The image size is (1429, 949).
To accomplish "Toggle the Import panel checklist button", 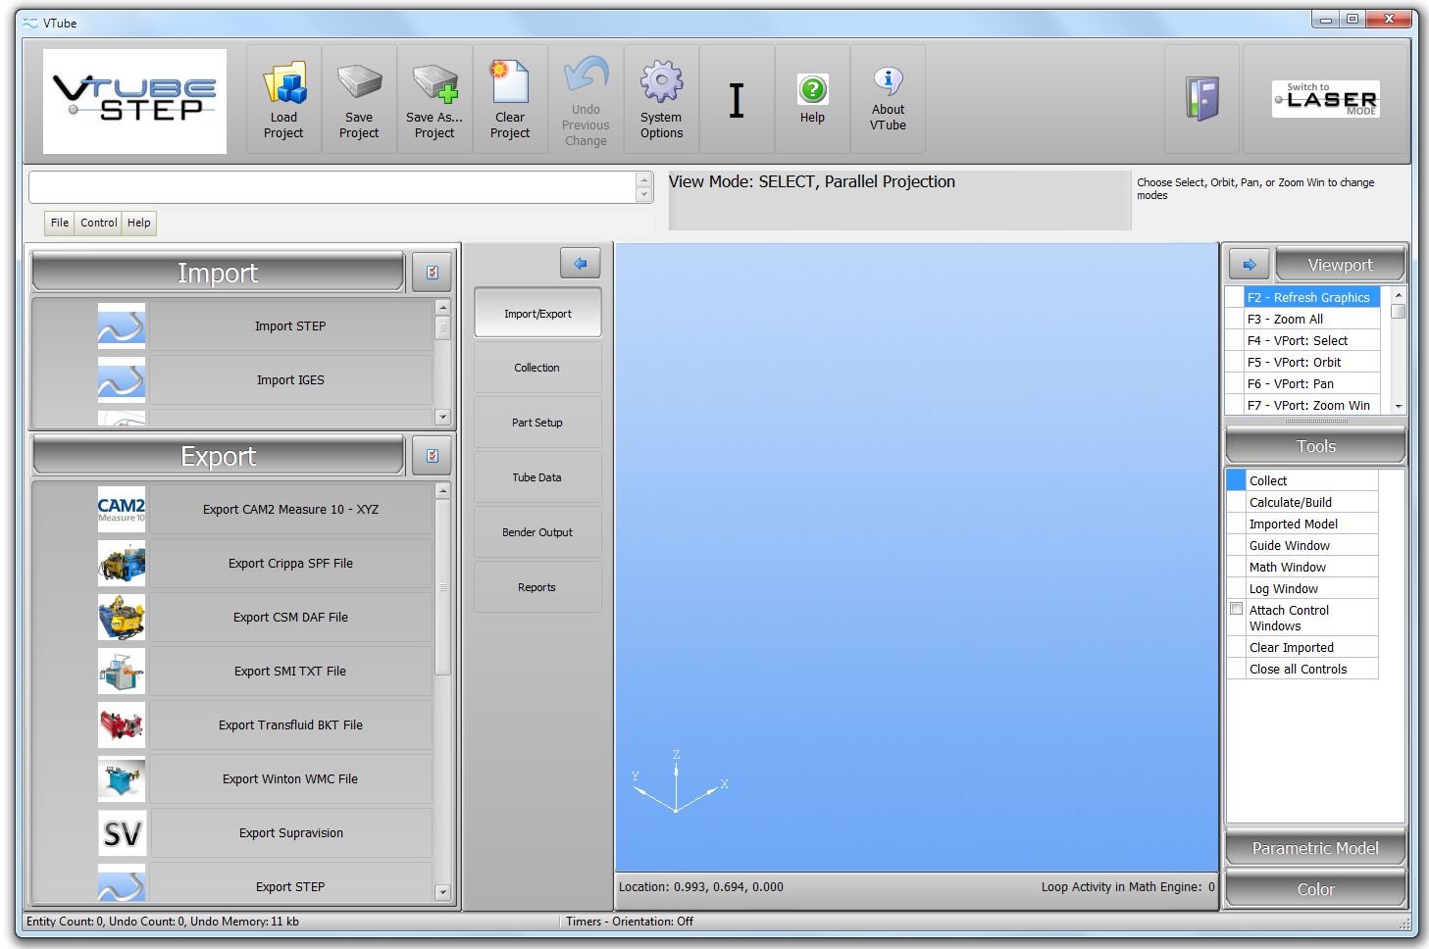I will point(432,273).
